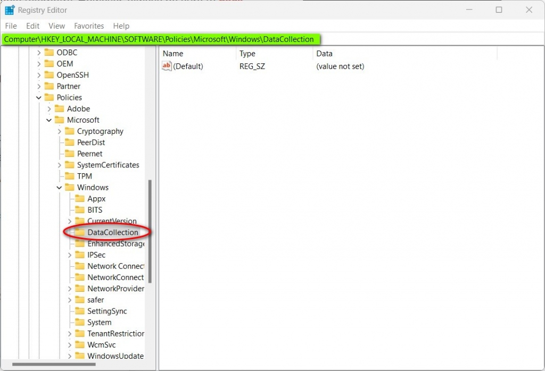Viewport: 545px width, 371px height.
Task: Expand the CurrentVersion key
Action: [x=69, y=221]
